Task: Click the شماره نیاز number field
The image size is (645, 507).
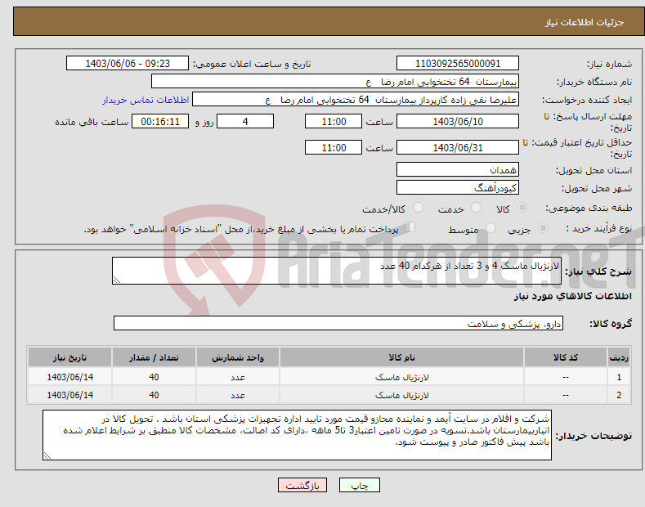Action: point(458,64)
